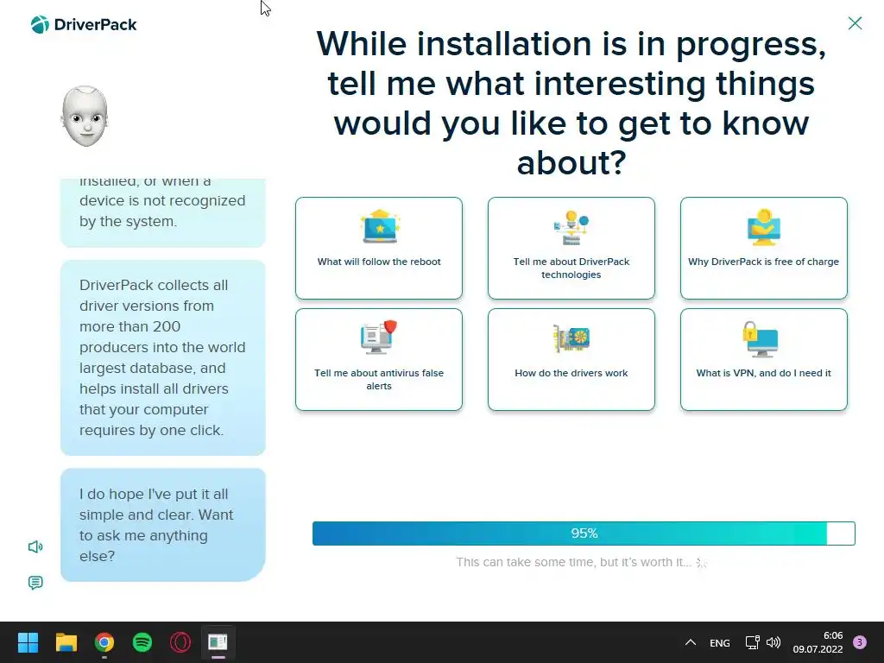Open the system volume tray icon
Screen dimensions: 884x663
coord(773,642)
